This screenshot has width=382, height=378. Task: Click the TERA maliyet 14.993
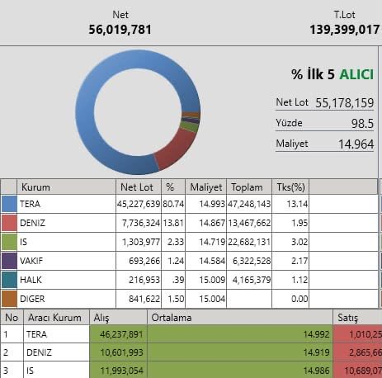tap(212, 204)
